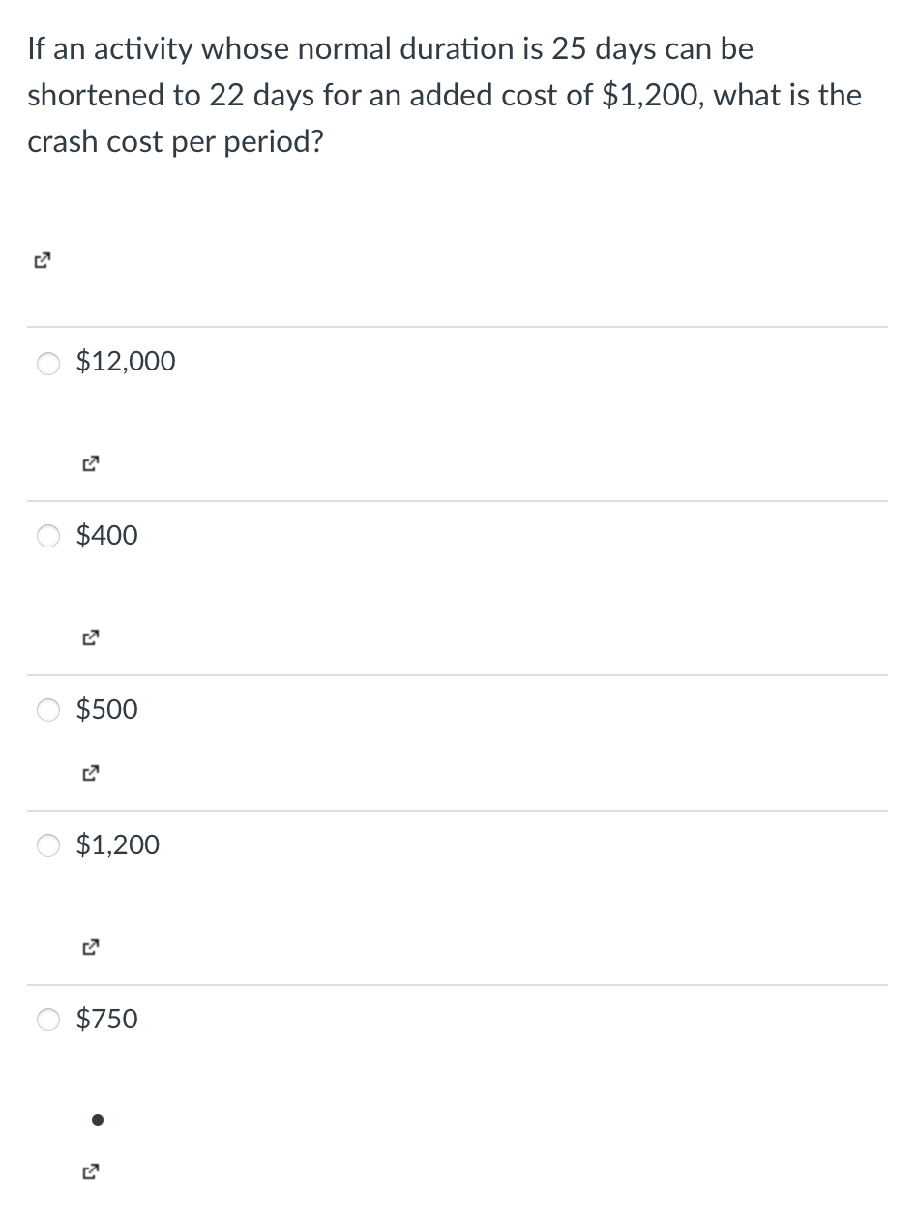Click the "$1,200" answer option label

tap(118, 844)
